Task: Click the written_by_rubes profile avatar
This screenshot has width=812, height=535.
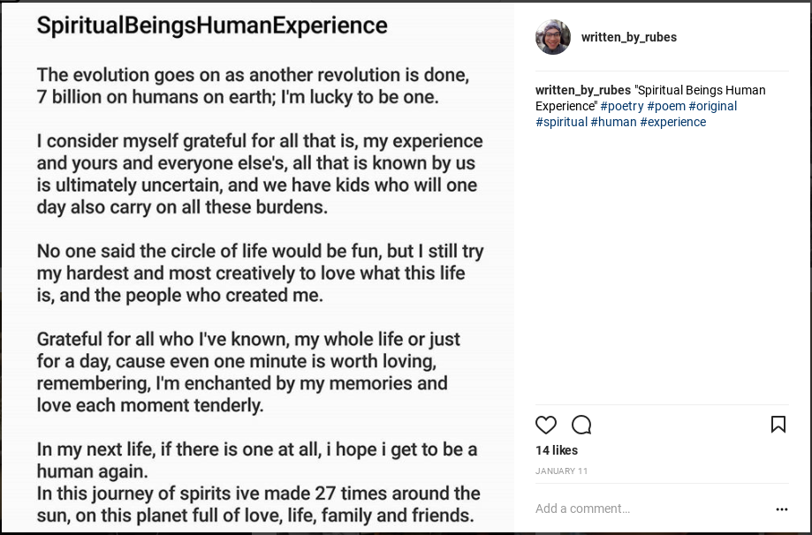Action: (x=553, y=37)
